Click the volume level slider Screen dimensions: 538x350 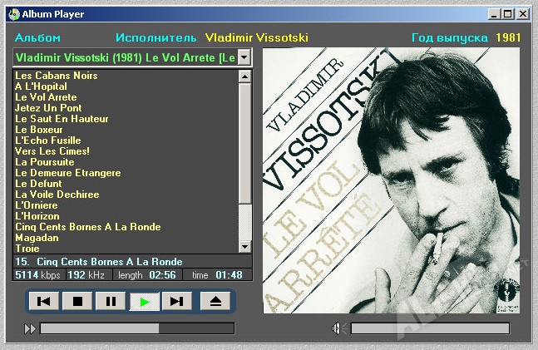coord(430,328)
